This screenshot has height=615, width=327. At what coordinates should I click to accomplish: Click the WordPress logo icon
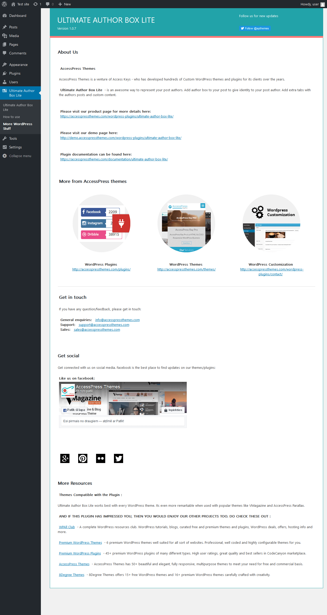tap(4, 4)
